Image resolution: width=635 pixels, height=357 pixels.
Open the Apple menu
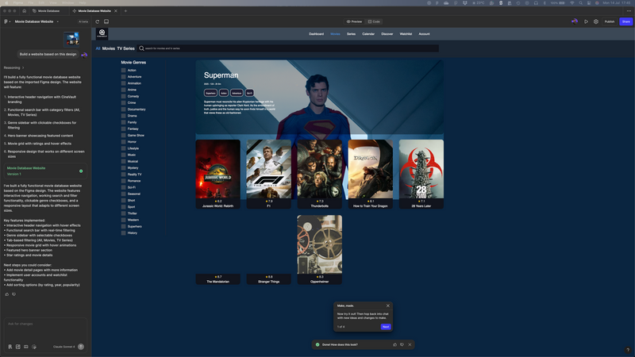point(6,3)
